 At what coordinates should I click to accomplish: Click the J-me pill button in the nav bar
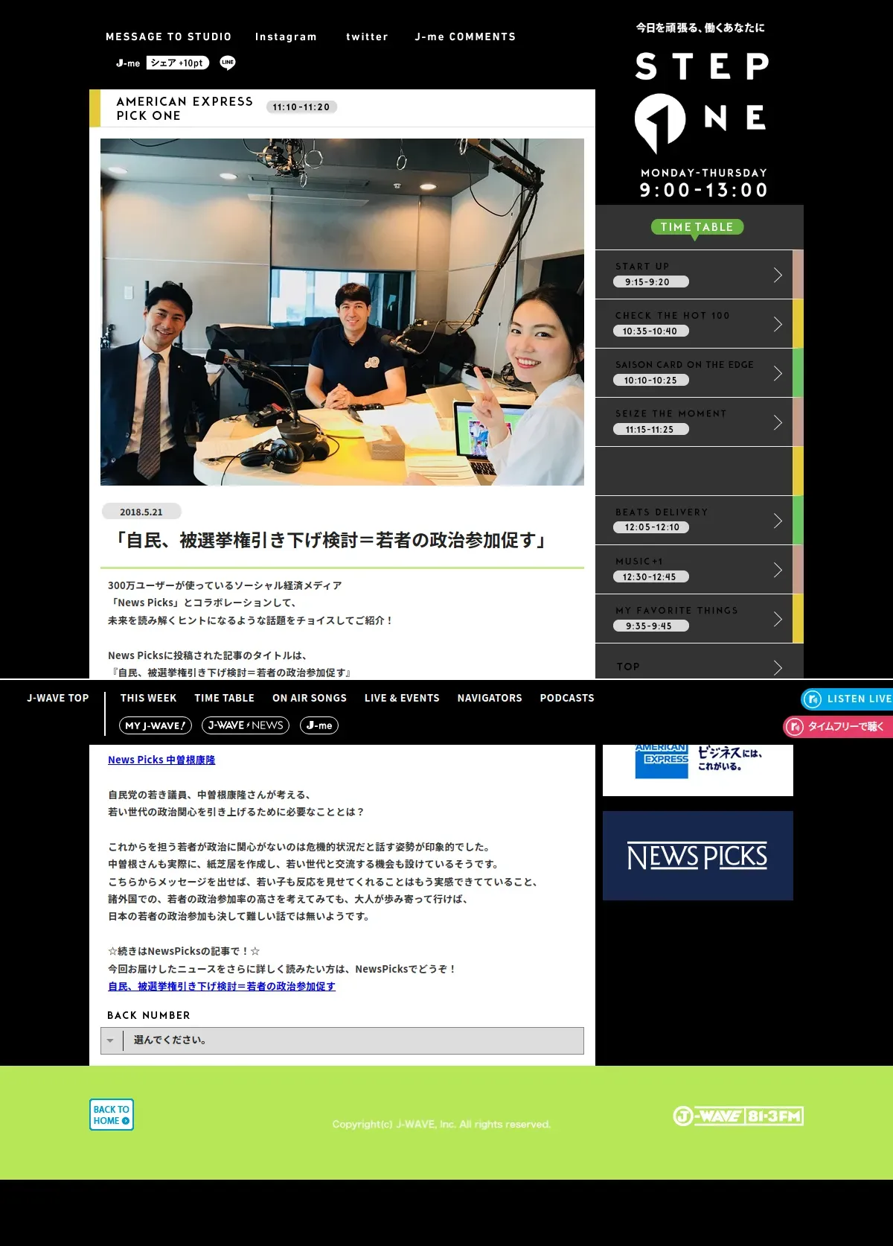[319, 725]
